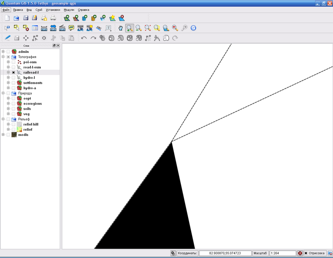Image resolution: width=333 pixels, height=258 pixels.
Task: Check the modis layer visibility box
Action: tap(8, 135)
